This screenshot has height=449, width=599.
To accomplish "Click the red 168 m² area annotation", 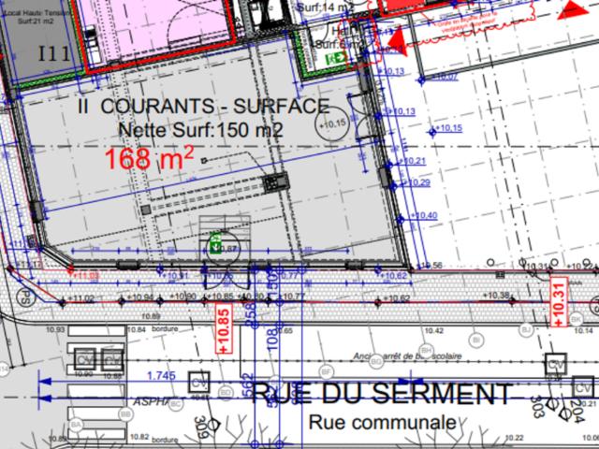I will click(150, 159).
